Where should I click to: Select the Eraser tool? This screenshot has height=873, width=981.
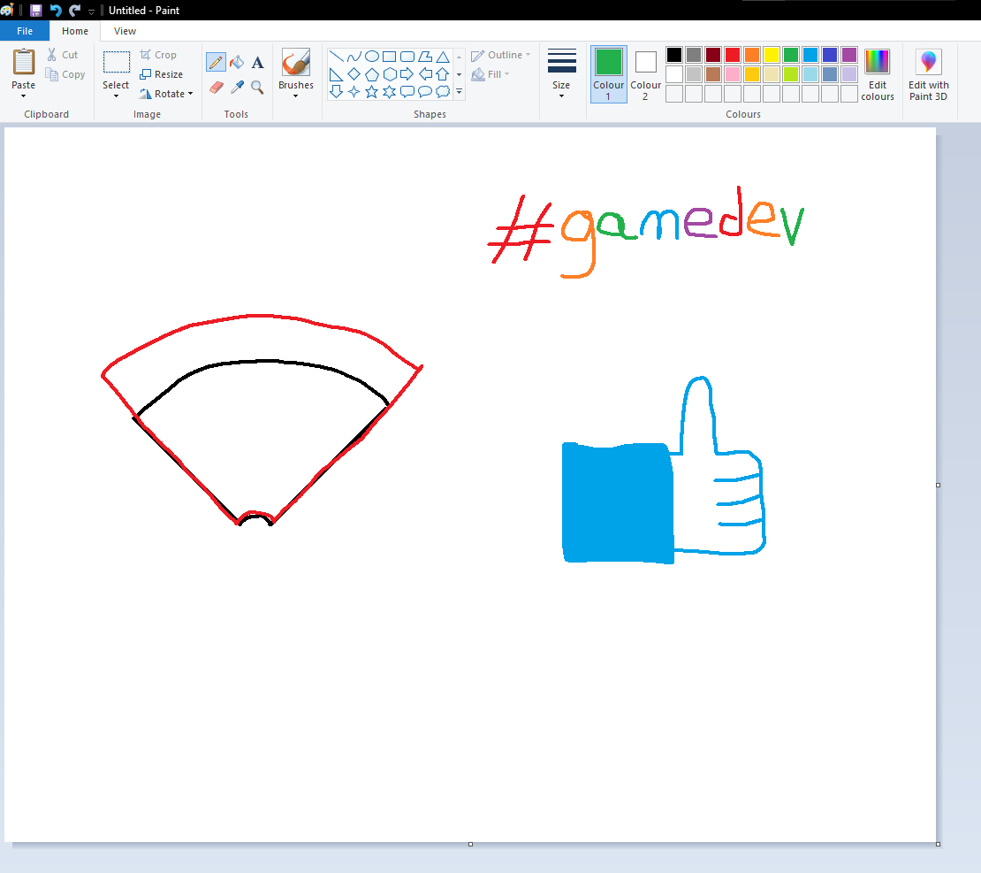[216, 87]
